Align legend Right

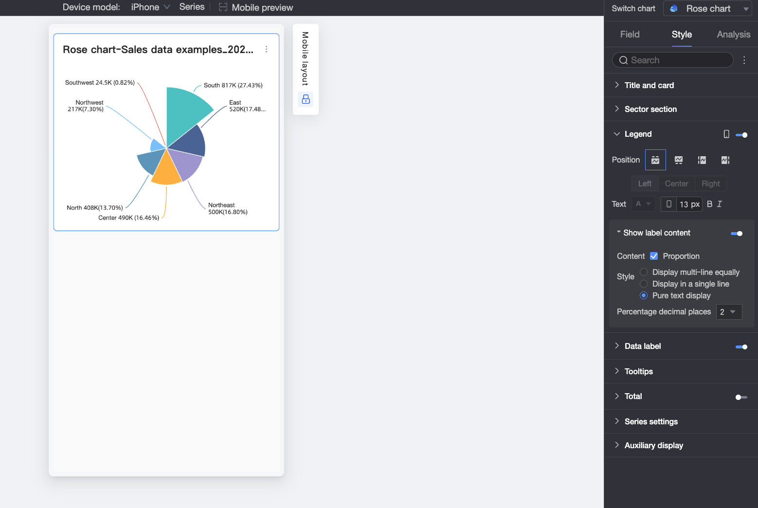[710, 183]
